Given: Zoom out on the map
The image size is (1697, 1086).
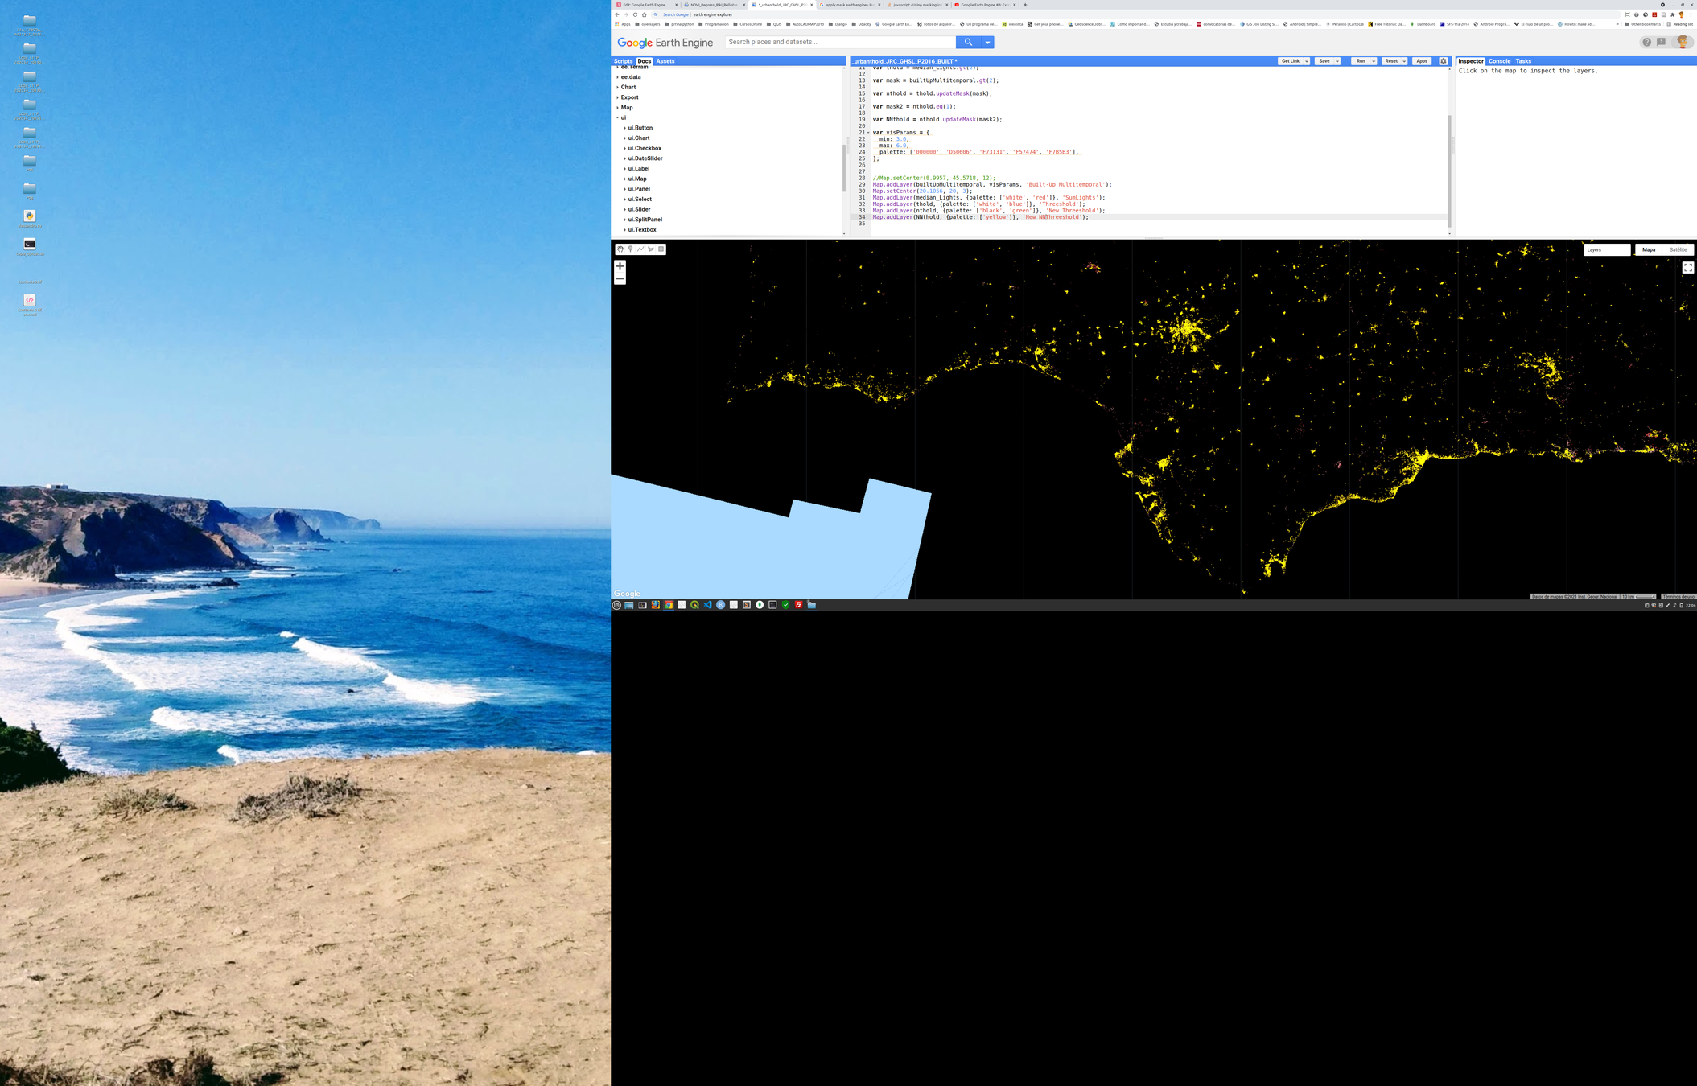Looking at the screenshot, I should [x=620, y=278].
